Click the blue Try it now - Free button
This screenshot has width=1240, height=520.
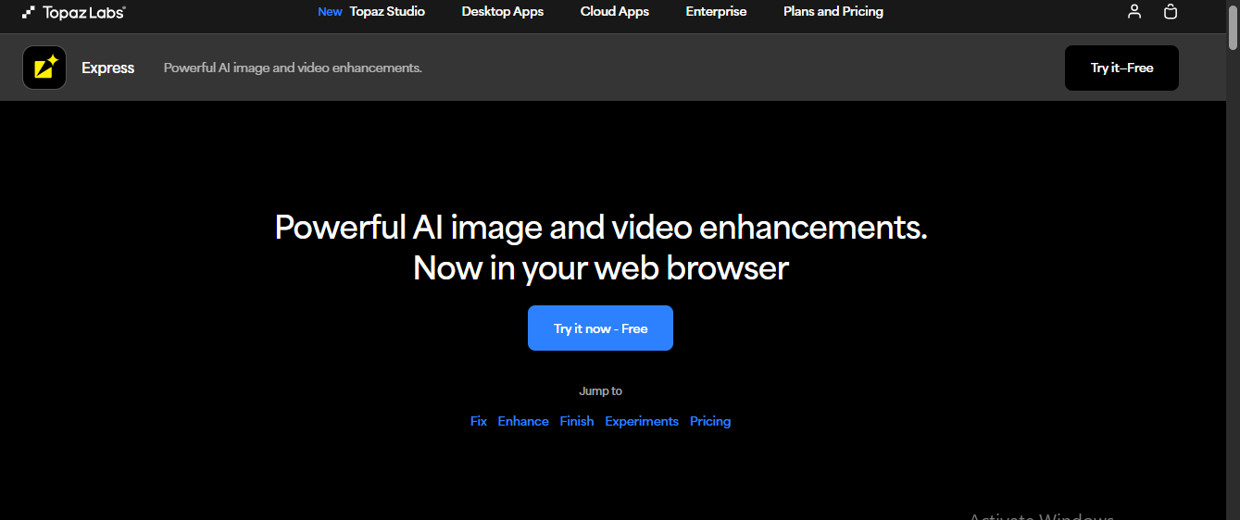(x=600, y=328)
